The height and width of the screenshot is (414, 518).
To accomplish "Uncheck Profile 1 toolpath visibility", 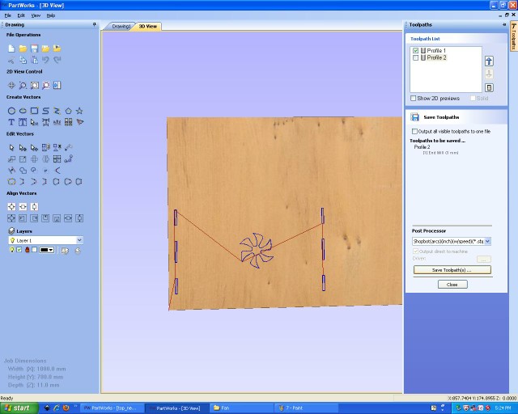I will (415, 50).
